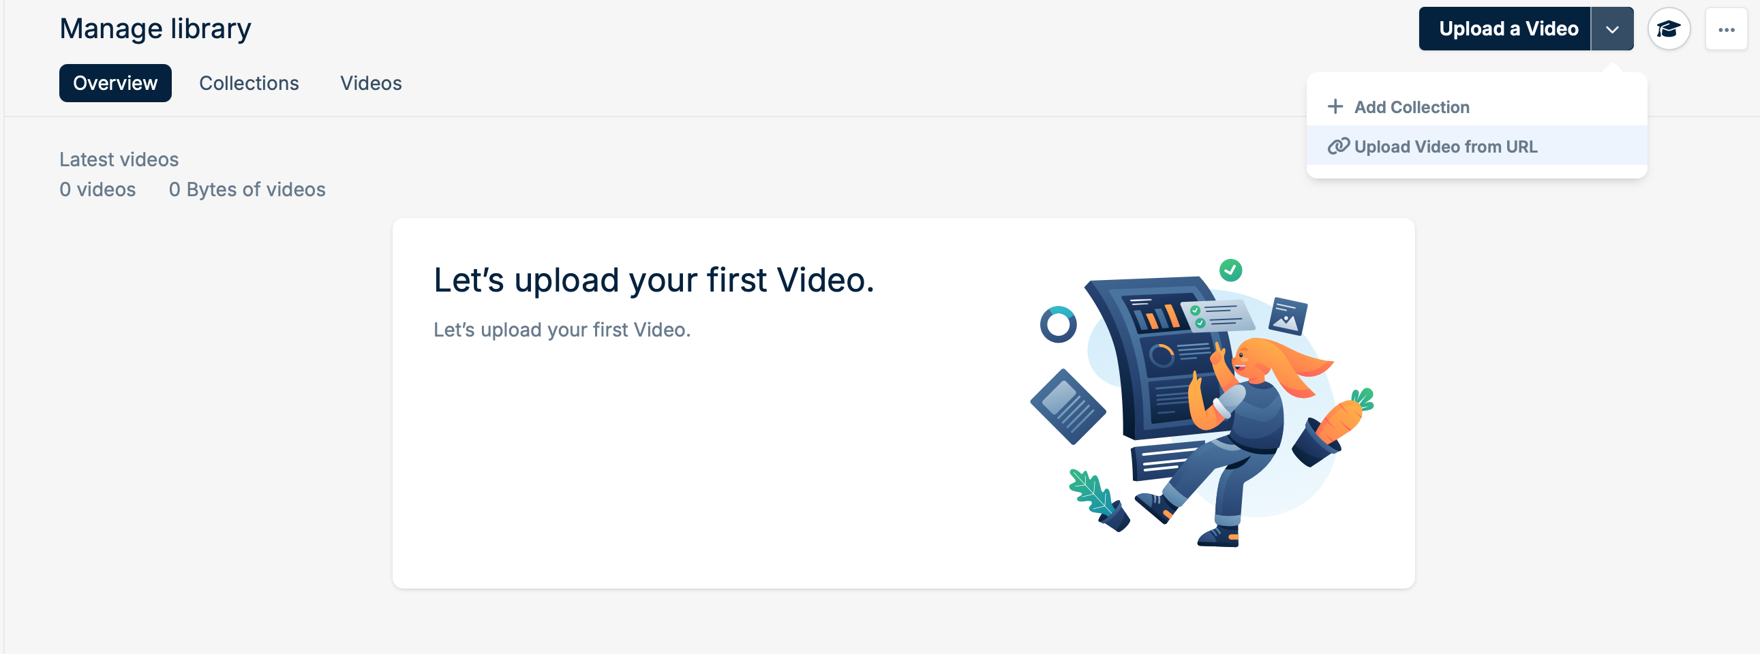Viewport: 1760px width, 654px height.
Task: Open the three-dot more options menu
Action: [1726, 29]
